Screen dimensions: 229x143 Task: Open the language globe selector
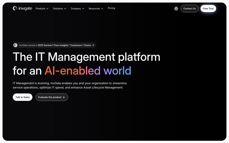[x=176, y=9]
